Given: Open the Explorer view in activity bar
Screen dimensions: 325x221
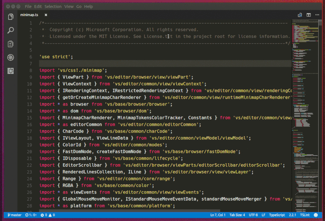Looking at the screenshot, I should tap(10, 17).
